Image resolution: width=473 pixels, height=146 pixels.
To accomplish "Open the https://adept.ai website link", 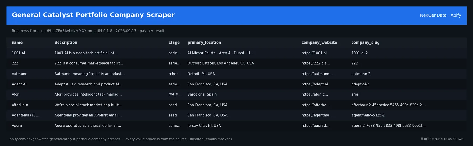I will click(315, 84).
